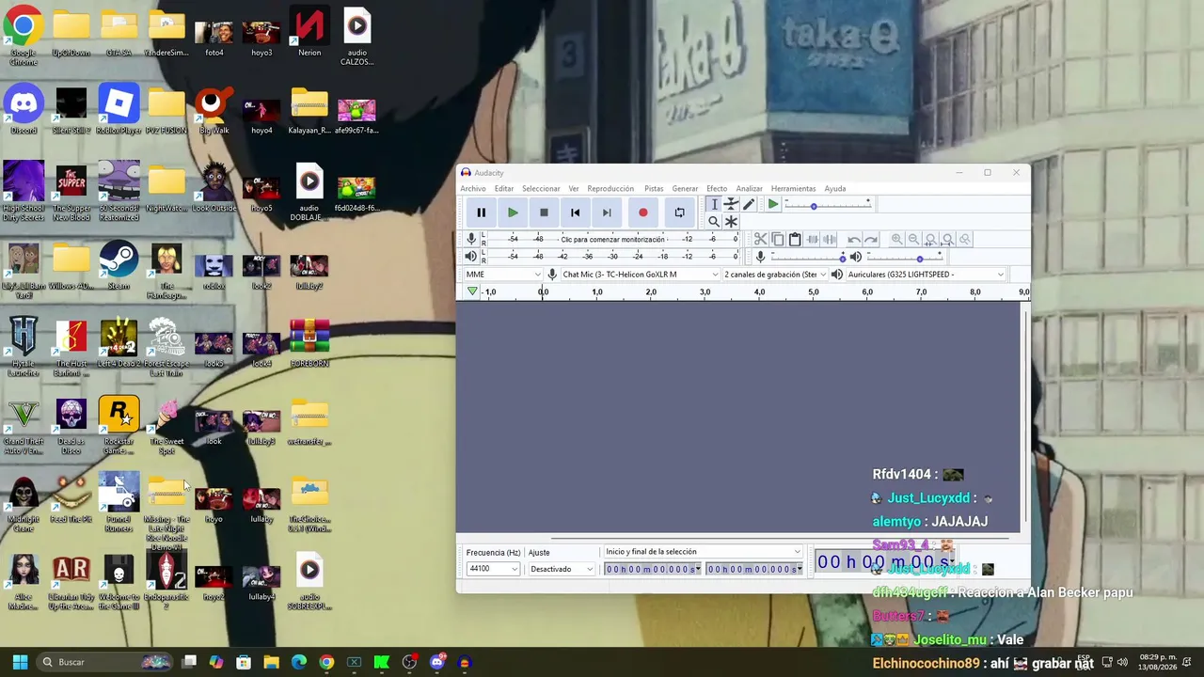Select the Zoom magnifier tool
The width and height of the screenshot is (1204, 677).
pyautogui.click(x=714, y=222)
